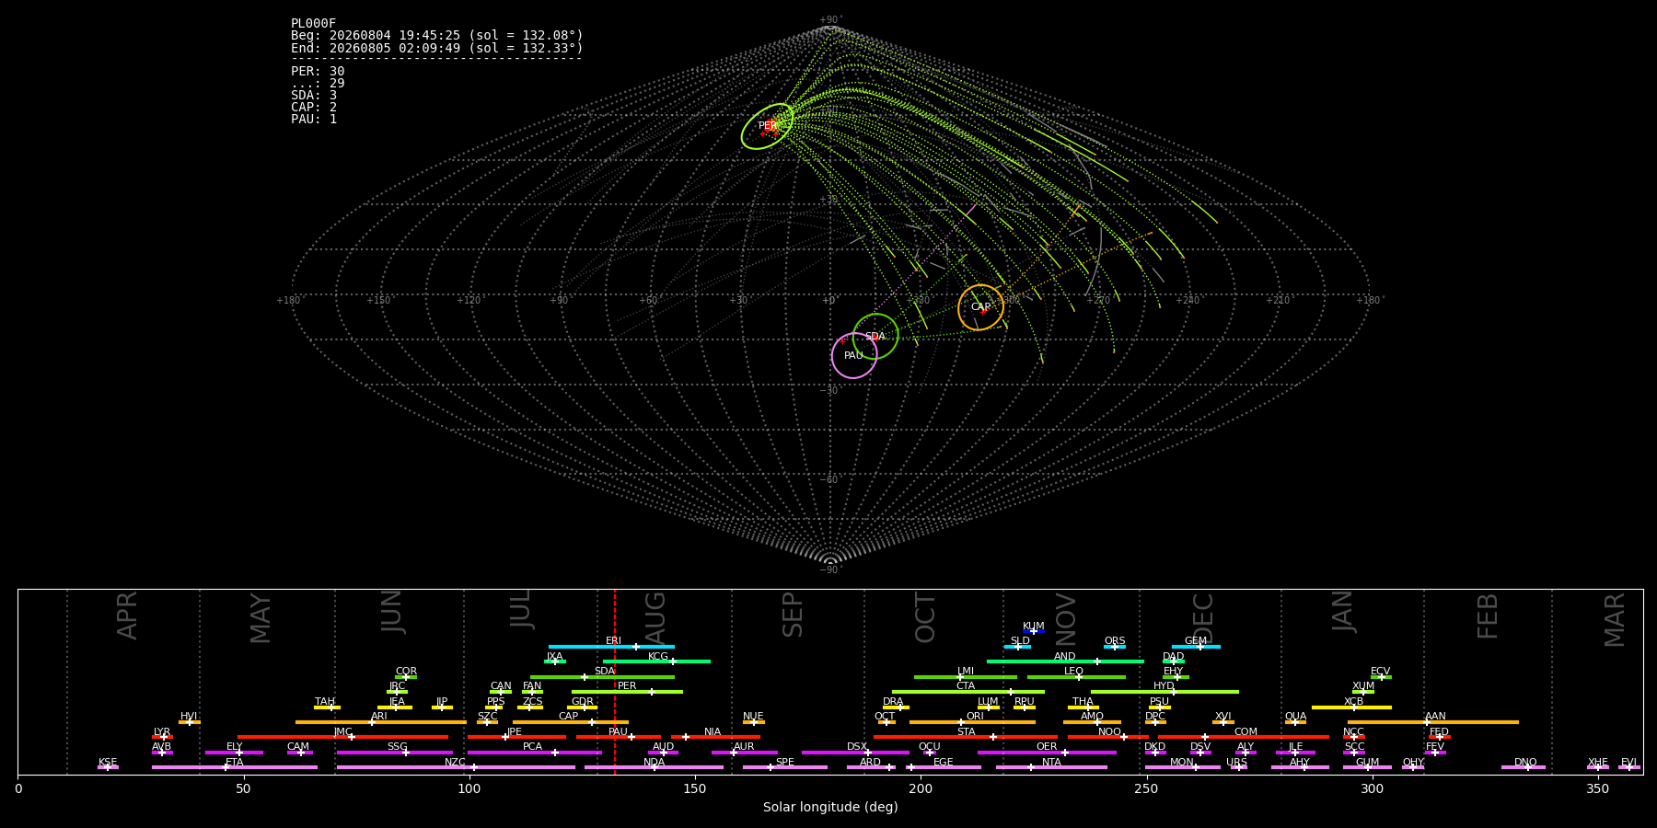Click the green SDA radiant circle on map
Screen dimensions: 1657x828
click(875, 337)
